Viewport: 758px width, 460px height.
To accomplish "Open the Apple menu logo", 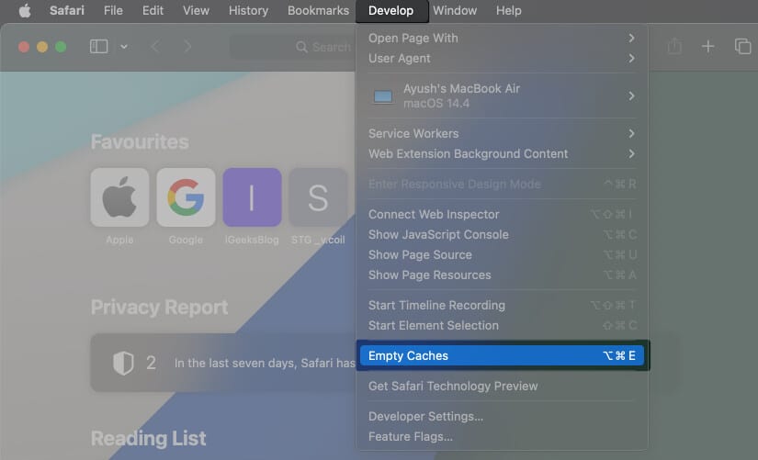I will click(25, 10).
